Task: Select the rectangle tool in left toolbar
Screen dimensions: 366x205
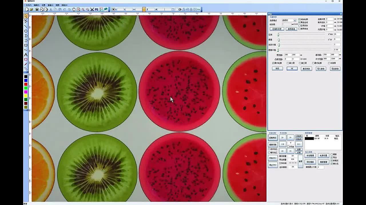Action: pos(26,45)
